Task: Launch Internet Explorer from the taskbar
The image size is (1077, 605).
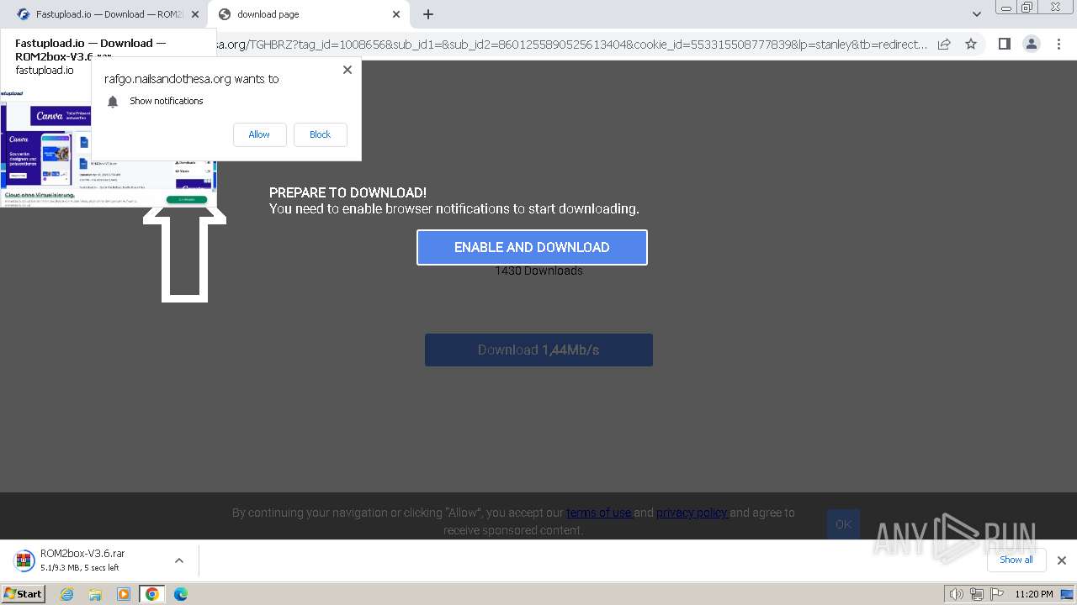Action: click(67, 594)
